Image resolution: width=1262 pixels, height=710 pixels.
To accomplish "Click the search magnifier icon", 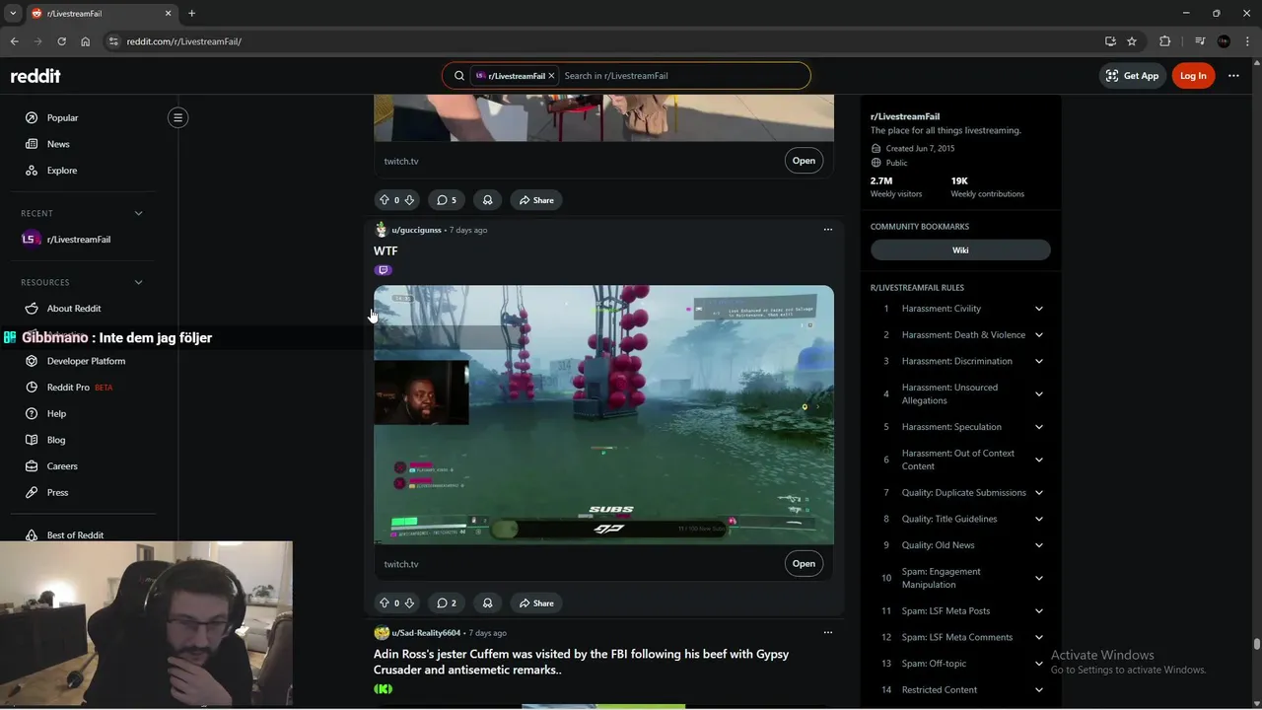I will (458, 76).
